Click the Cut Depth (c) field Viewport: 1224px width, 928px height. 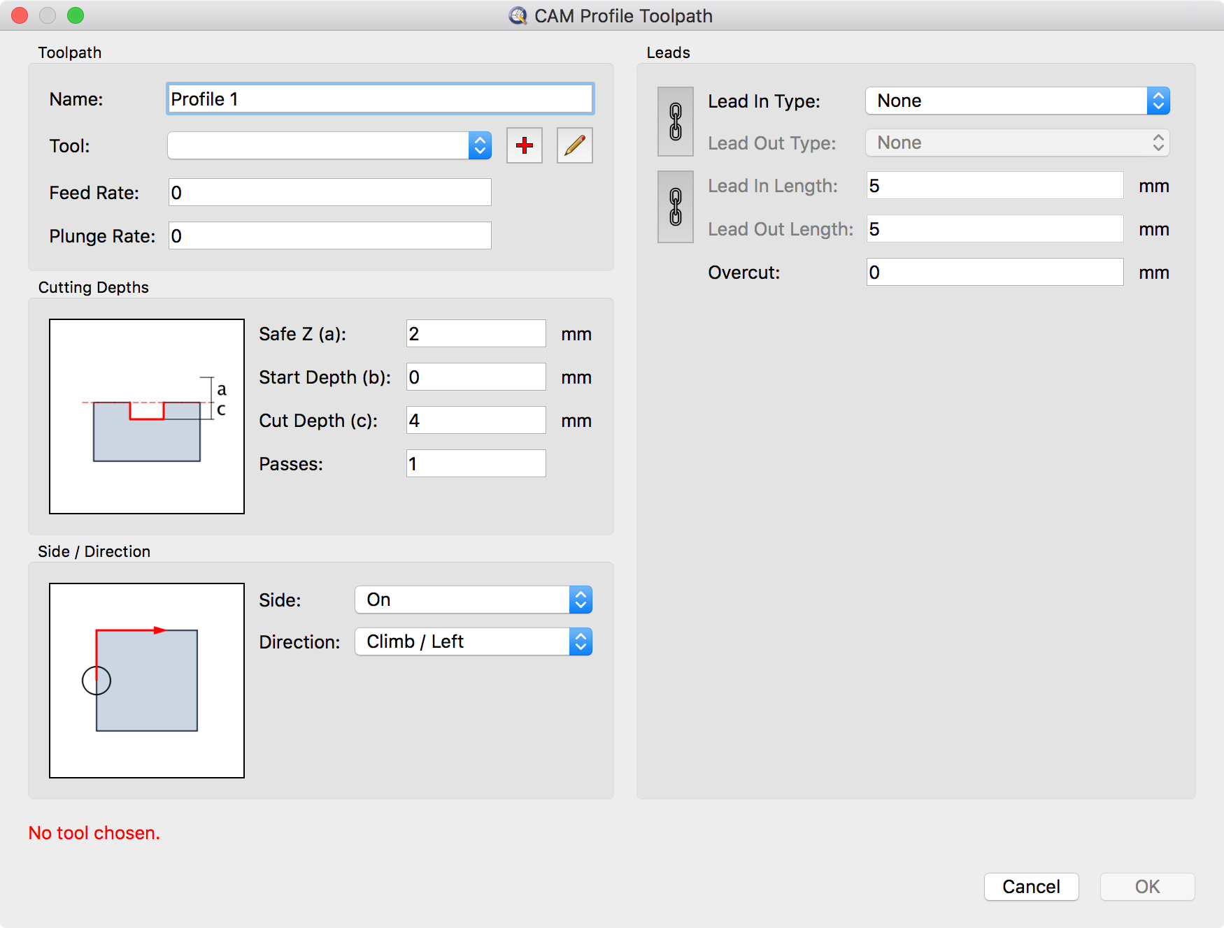coord(476,421)
